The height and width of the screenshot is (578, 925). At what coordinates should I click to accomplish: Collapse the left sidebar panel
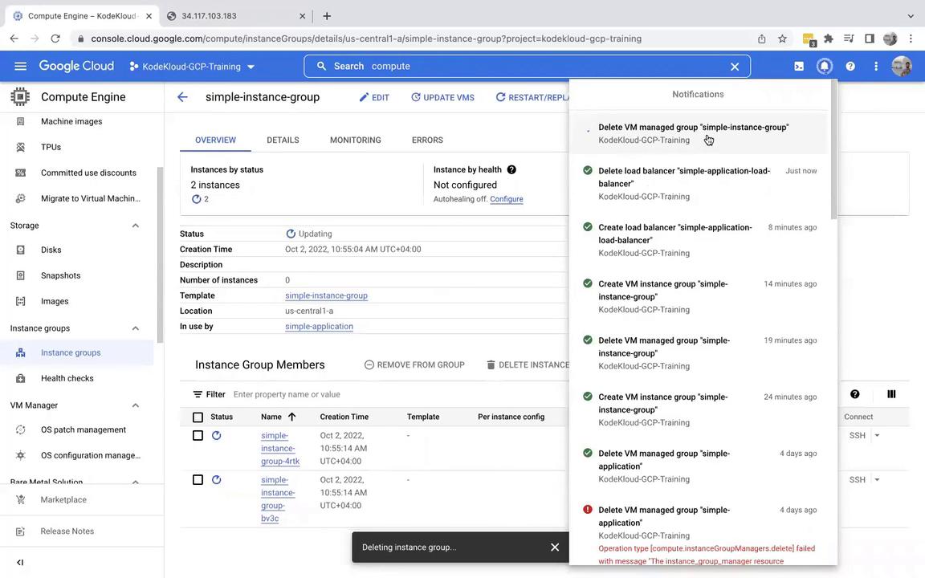tap(20, 563)
